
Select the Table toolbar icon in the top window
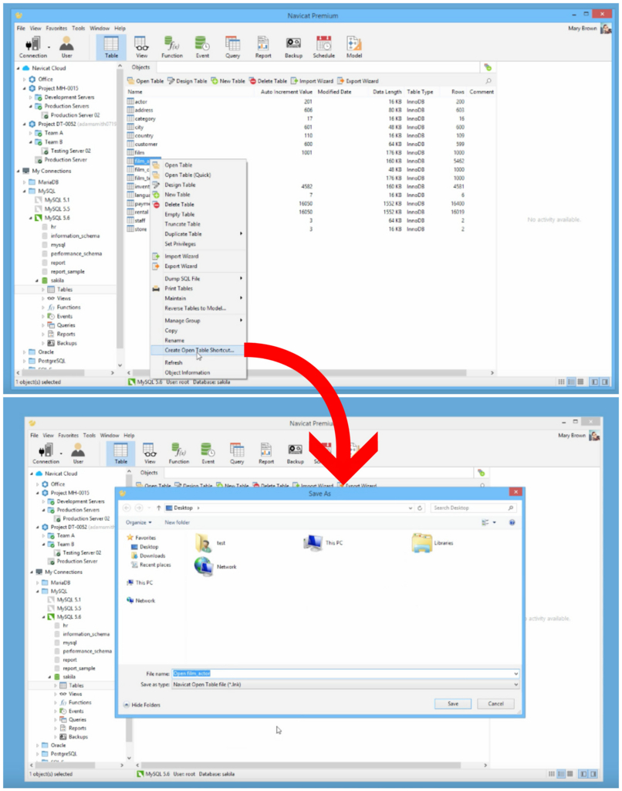(111, 47)
